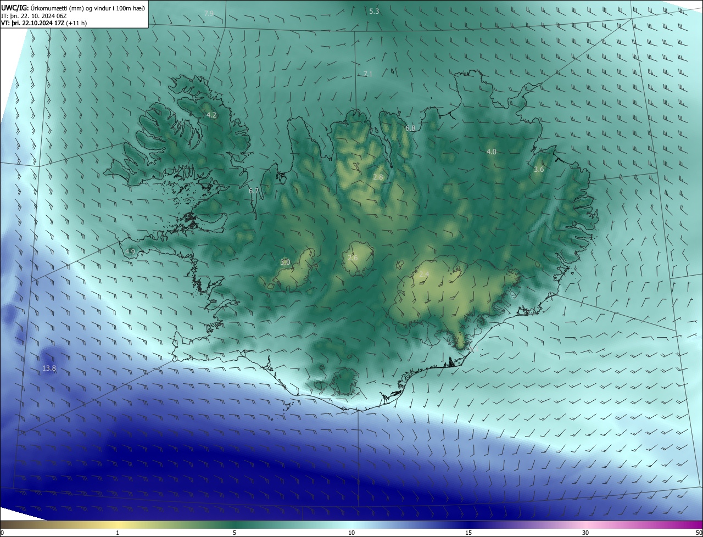The width and height of the screenshot is (703, 537).
Task: Click the 4.2 value in the Westfjords
Action: point(211,115)
